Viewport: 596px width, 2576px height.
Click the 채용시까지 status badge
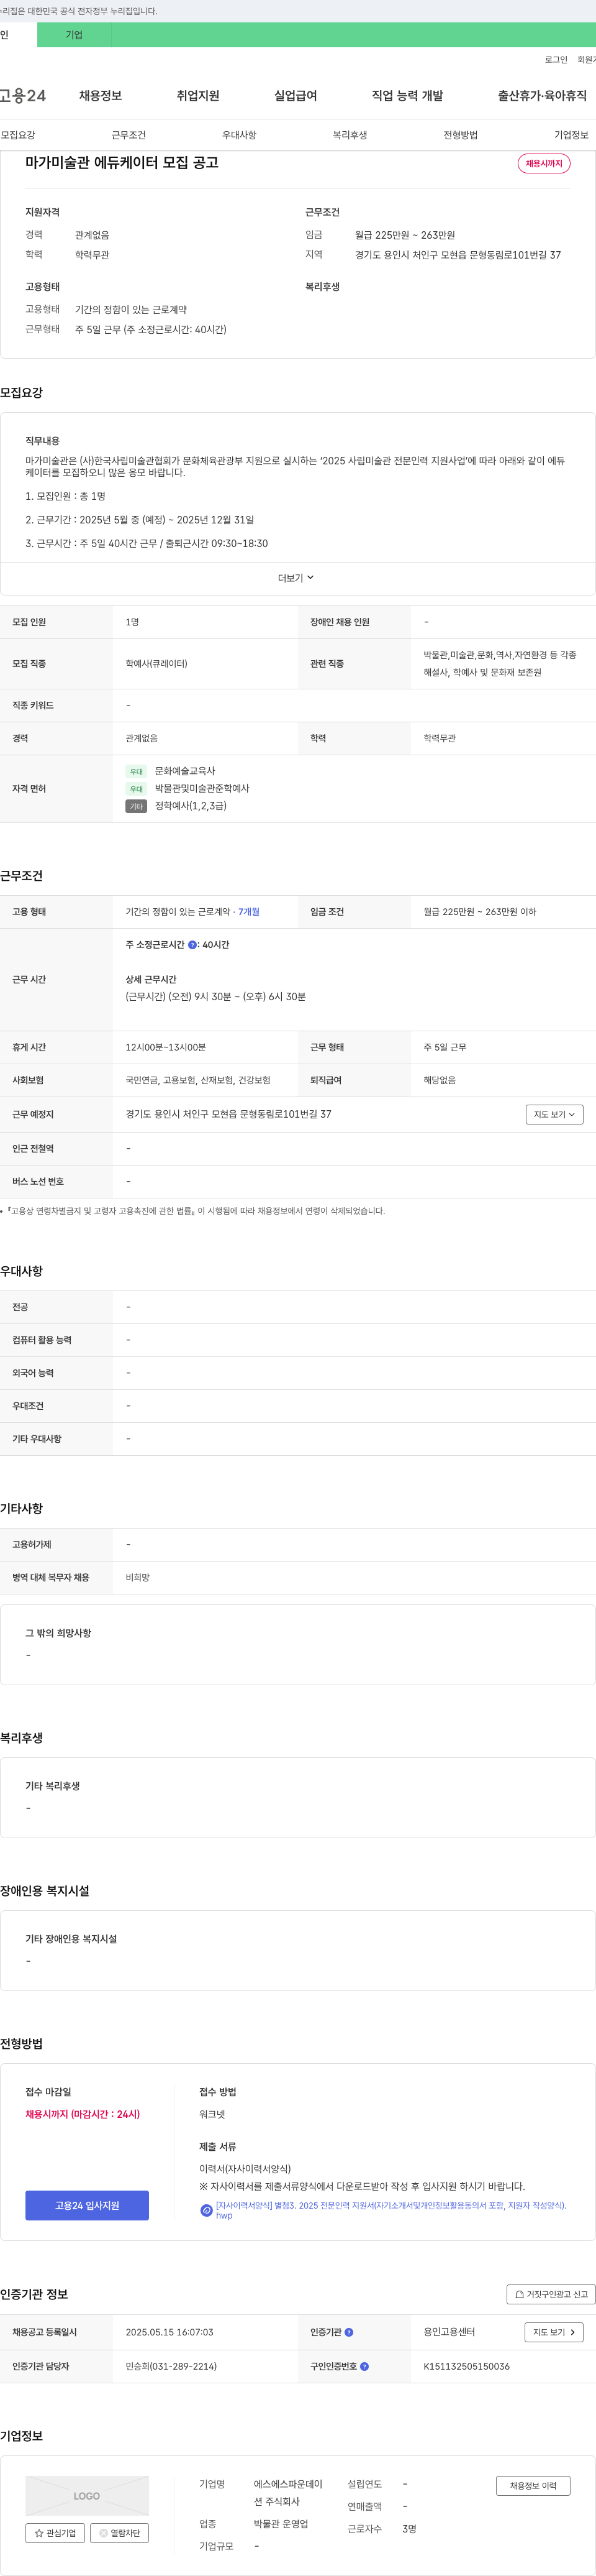544,163
